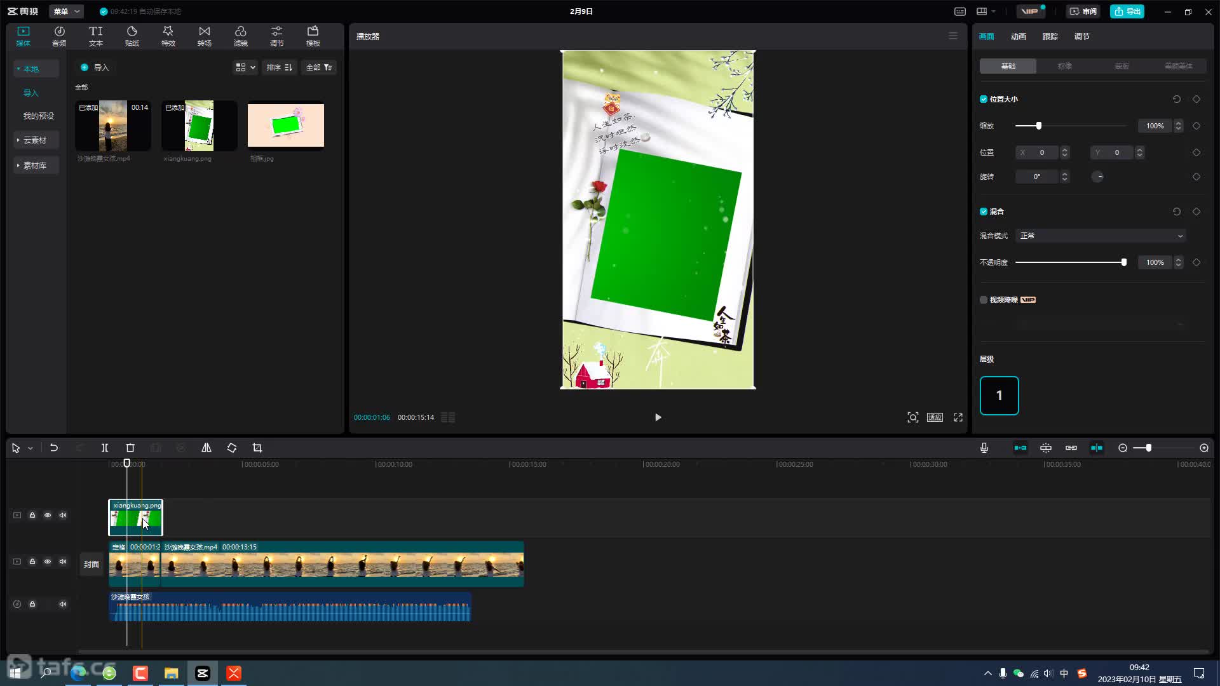Click the 审阅 review button
Image resolution: width=1220 pixels, height=686 pixels.
click(1083, 11)
